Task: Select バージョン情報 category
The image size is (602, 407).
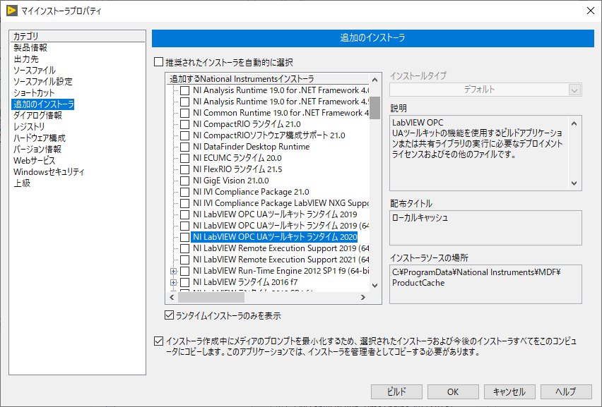Action: [37, 149]
